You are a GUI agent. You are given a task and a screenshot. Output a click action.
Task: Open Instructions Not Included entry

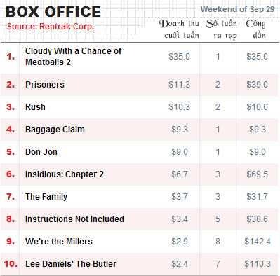[x=74, y=219]
